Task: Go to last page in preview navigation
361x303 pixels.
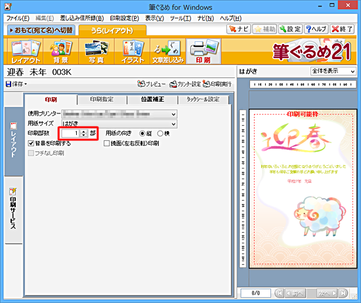Action: [x=343, y=293]
